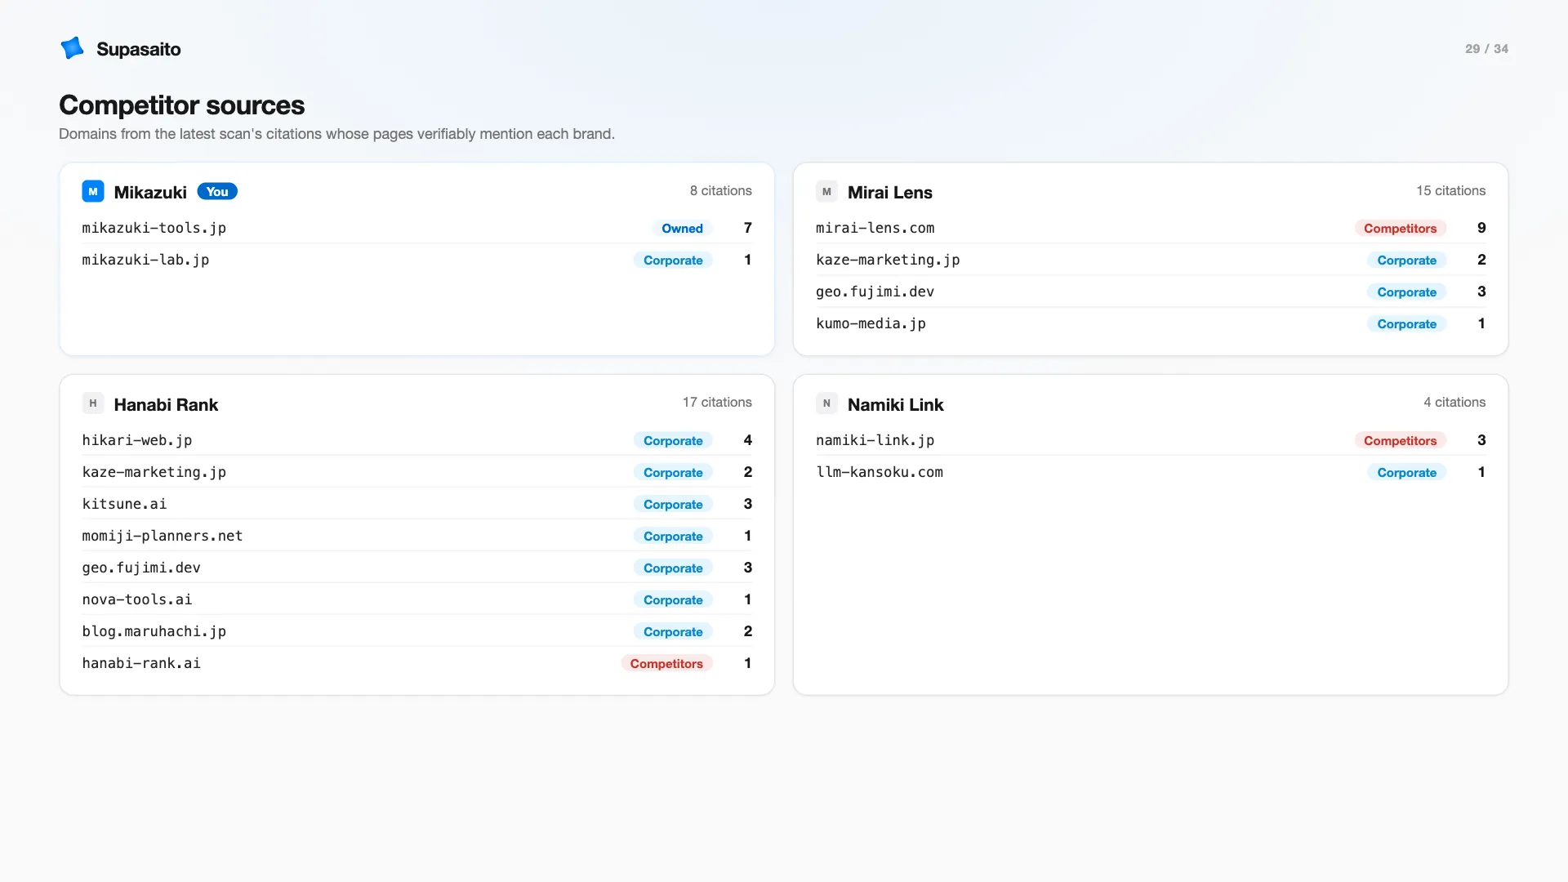Select the mikazuki-tools.jp domain
The image size is (1568, 882).
(154, 228)
